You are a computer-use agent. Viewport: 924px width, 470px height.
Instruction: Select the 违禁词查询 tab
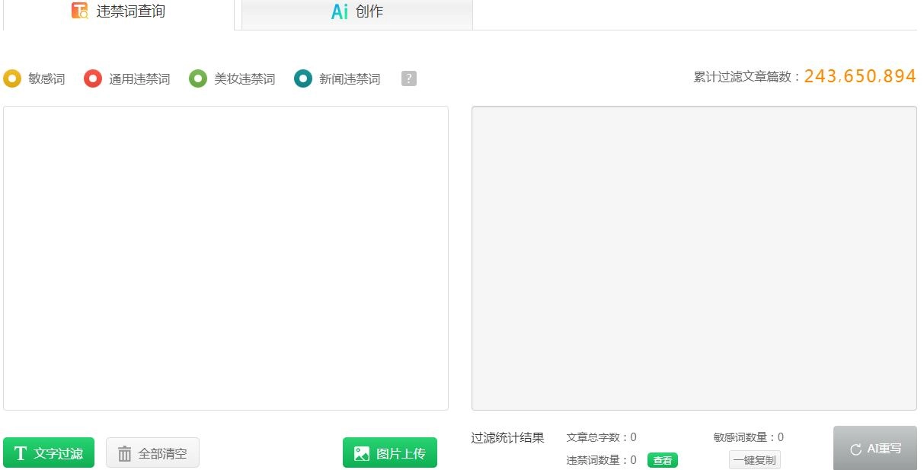coord(120,11)
